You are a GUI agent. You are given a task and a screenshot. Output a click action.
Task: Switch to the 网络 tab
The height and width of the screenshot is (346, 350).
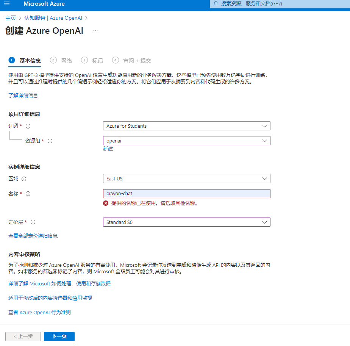[x=61, y=61]
